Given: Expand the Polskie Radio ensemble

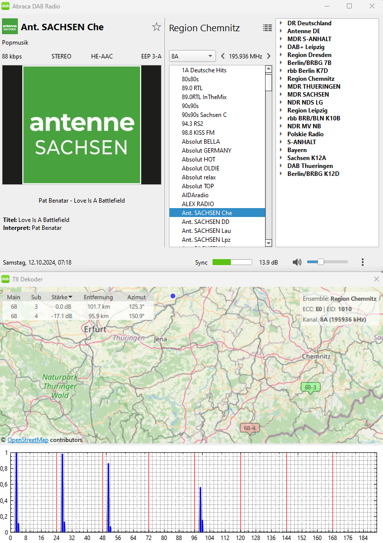Looking at the screenshot, I should 281,134.
